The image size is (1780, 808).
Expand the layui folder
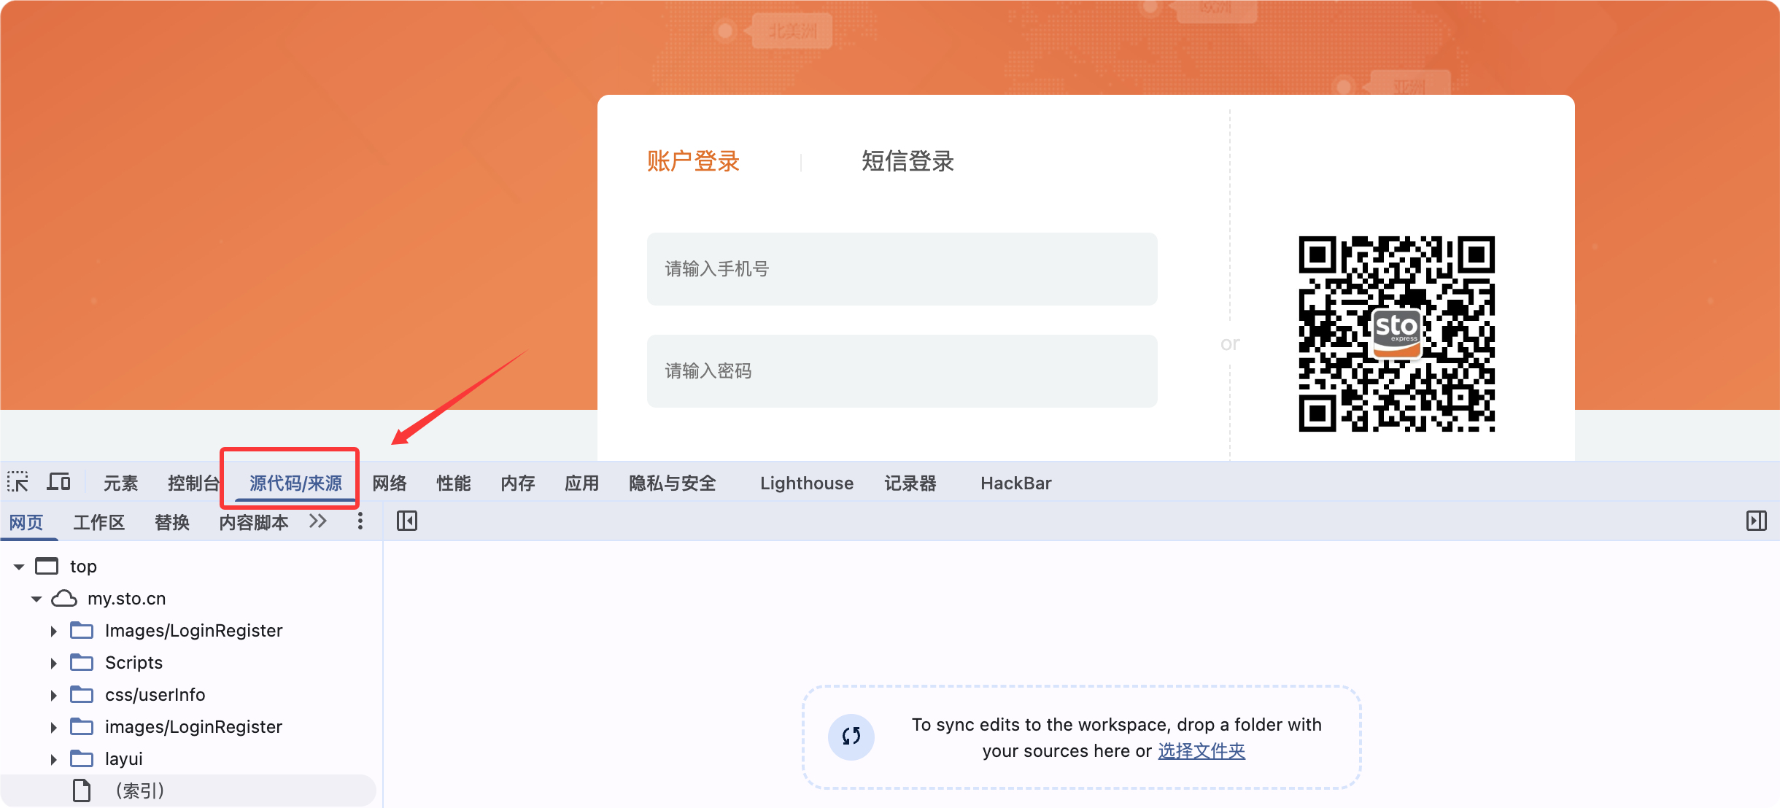coord(53,758)
